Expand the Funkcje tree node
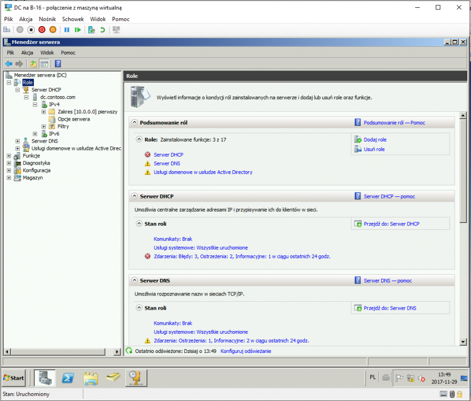The image size is (471, 401). (x=9, y=156)
